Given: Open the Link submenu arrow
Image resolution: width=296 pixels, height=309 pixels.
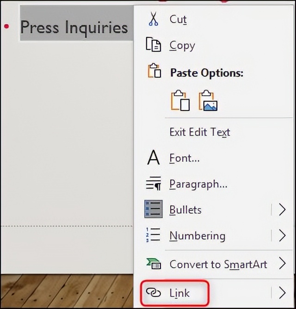Looking at the screenshot, I should (x=282, y=292).
